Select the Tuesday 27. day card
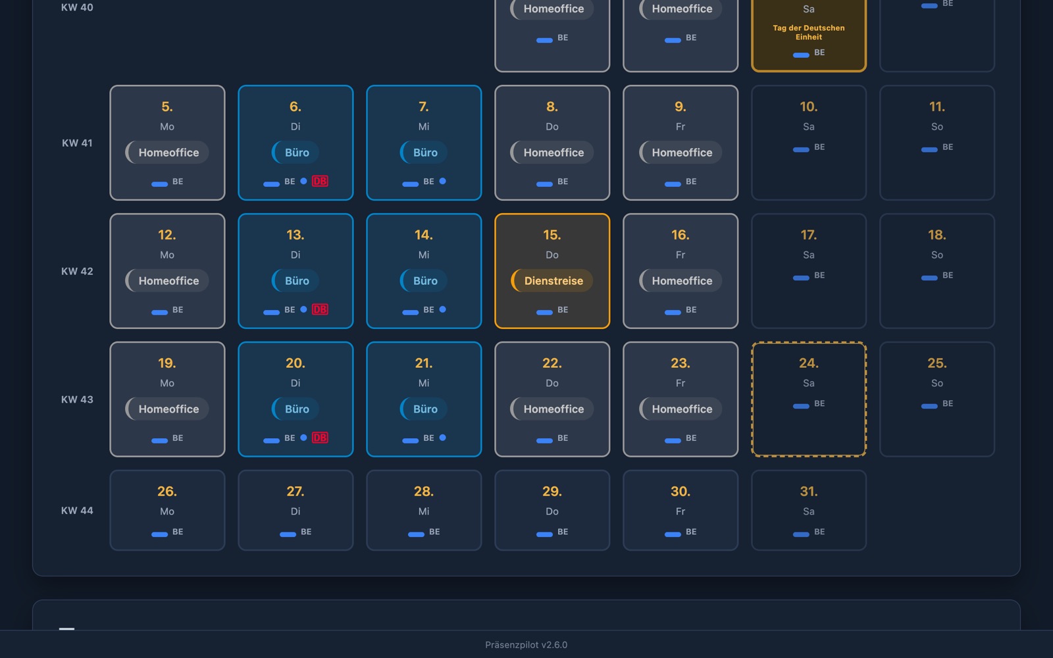Screen dimensions: 1053x658 [295, 510]
